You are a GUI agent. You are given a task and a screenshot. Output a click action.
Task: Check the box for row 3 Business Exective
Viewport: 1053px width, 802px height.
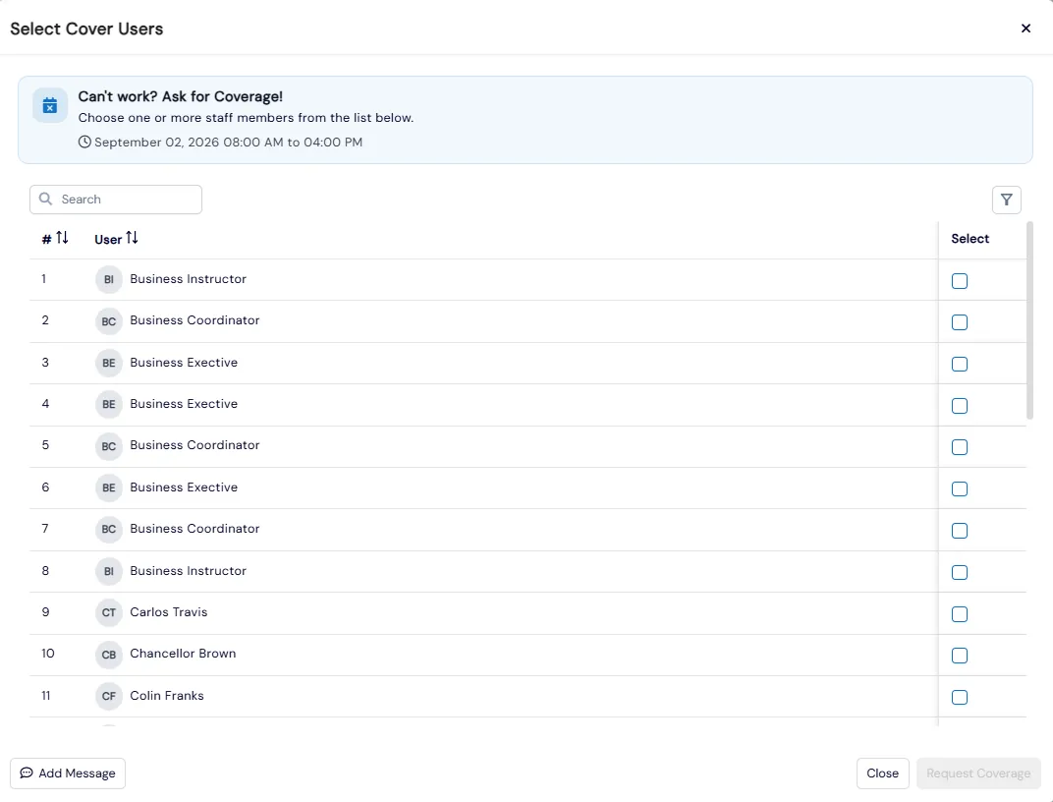tap(960, 364)
